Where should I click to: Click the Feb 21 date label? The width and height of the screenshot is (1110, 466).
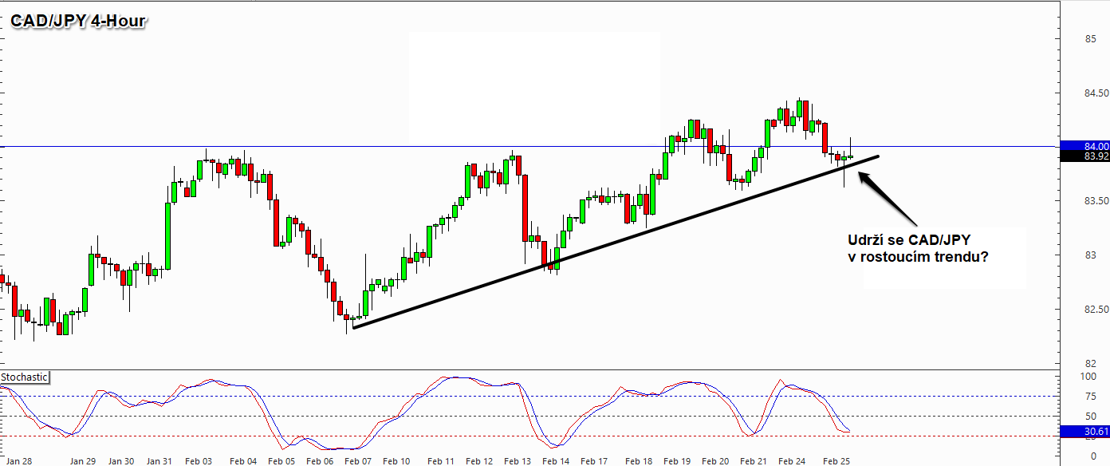[754, 461]
